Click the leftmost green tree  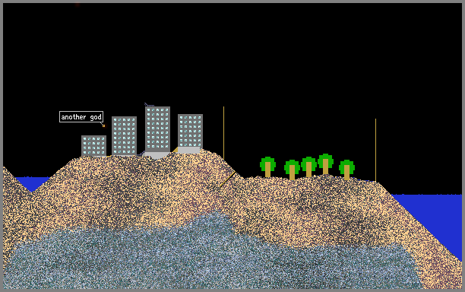(x=267, y=167)
